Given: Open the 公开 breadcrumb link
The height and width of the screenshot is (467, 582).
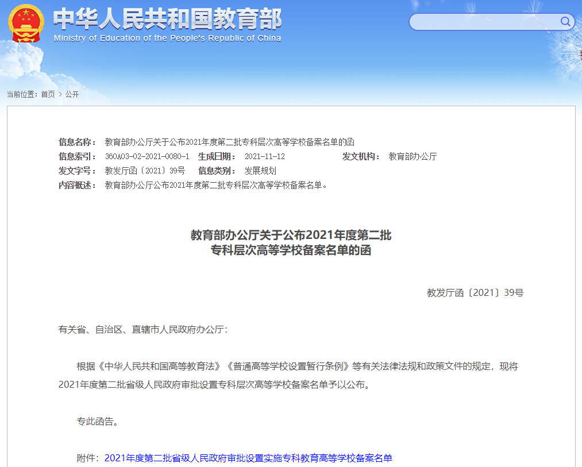Looking at the screenshot, I should (x=72, y=94).
